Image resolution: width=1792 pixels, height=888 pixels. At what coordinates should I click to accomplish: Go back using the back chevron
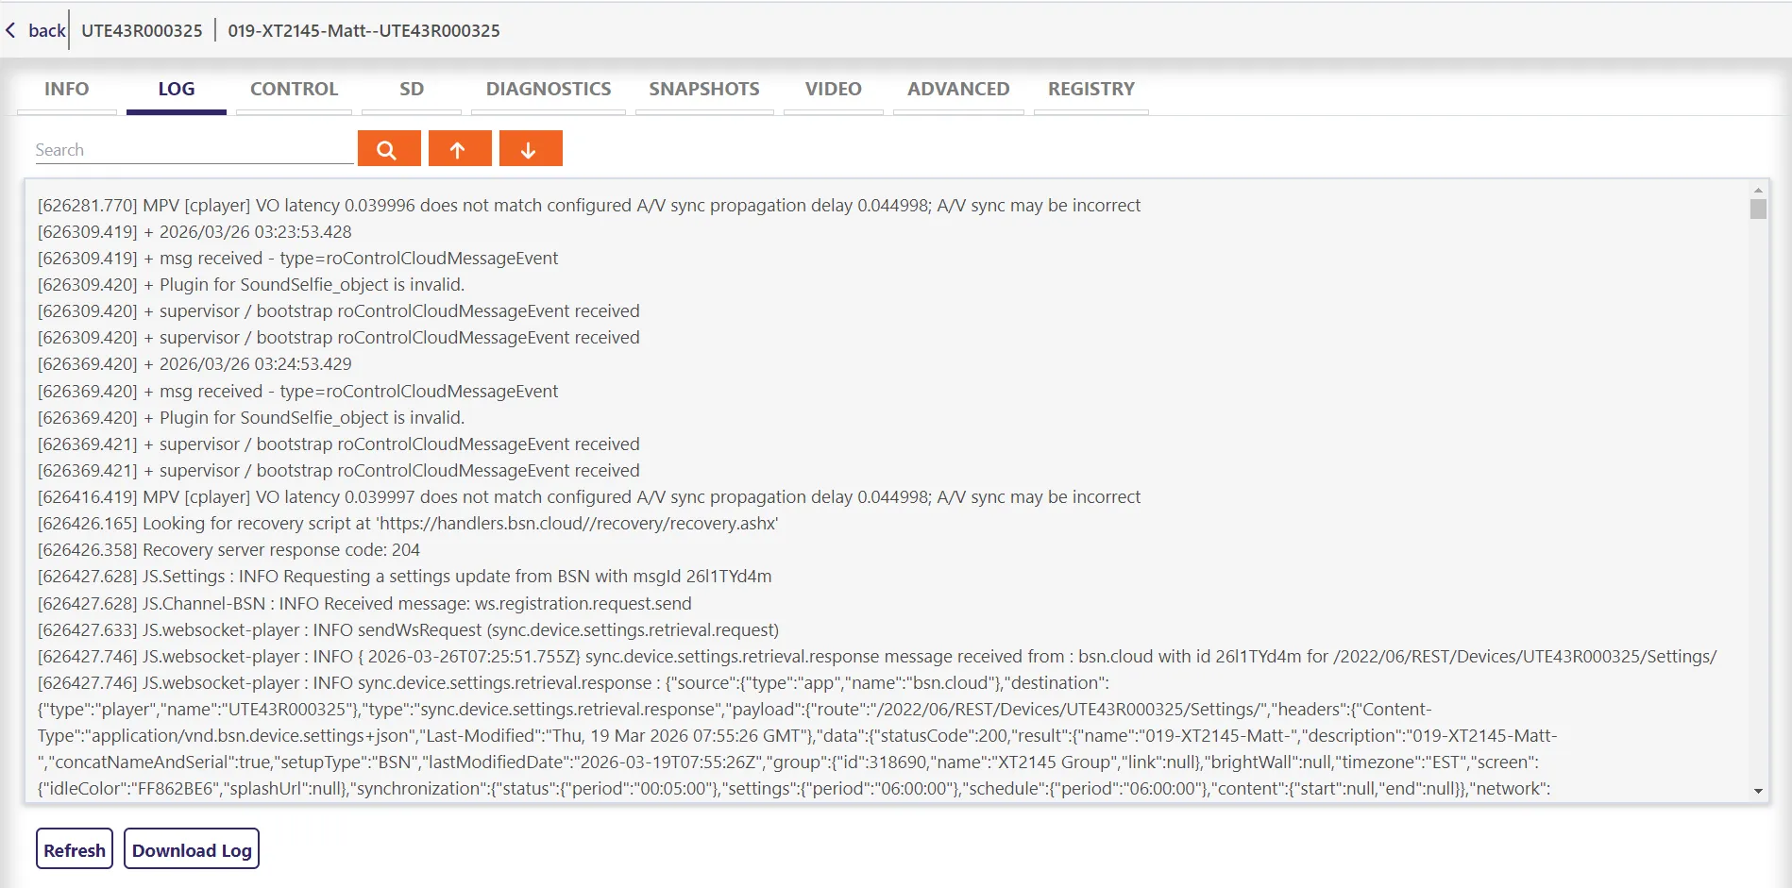coord(10,30)
